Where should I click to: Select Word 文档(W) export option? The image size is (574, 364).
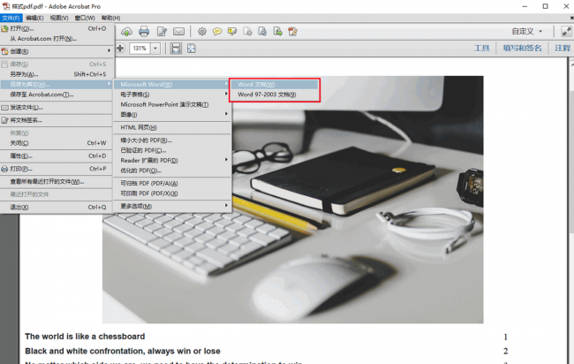click(x=274, y=85)
